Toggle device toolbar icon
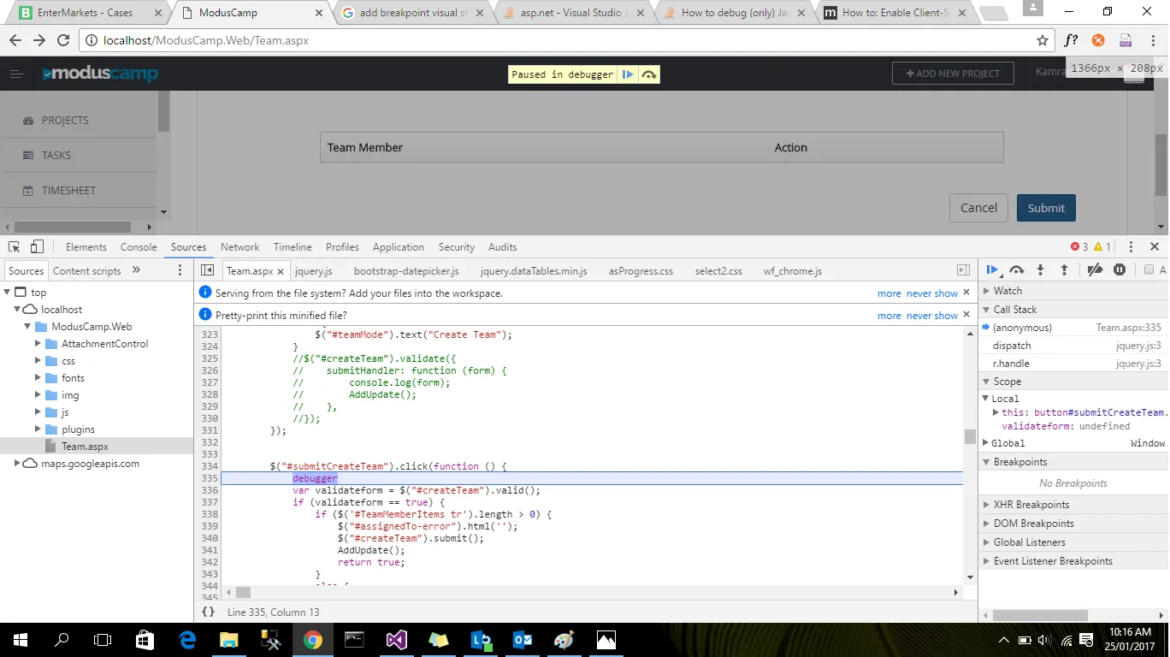Screen dimensions: 1170x657 [37, 247]
